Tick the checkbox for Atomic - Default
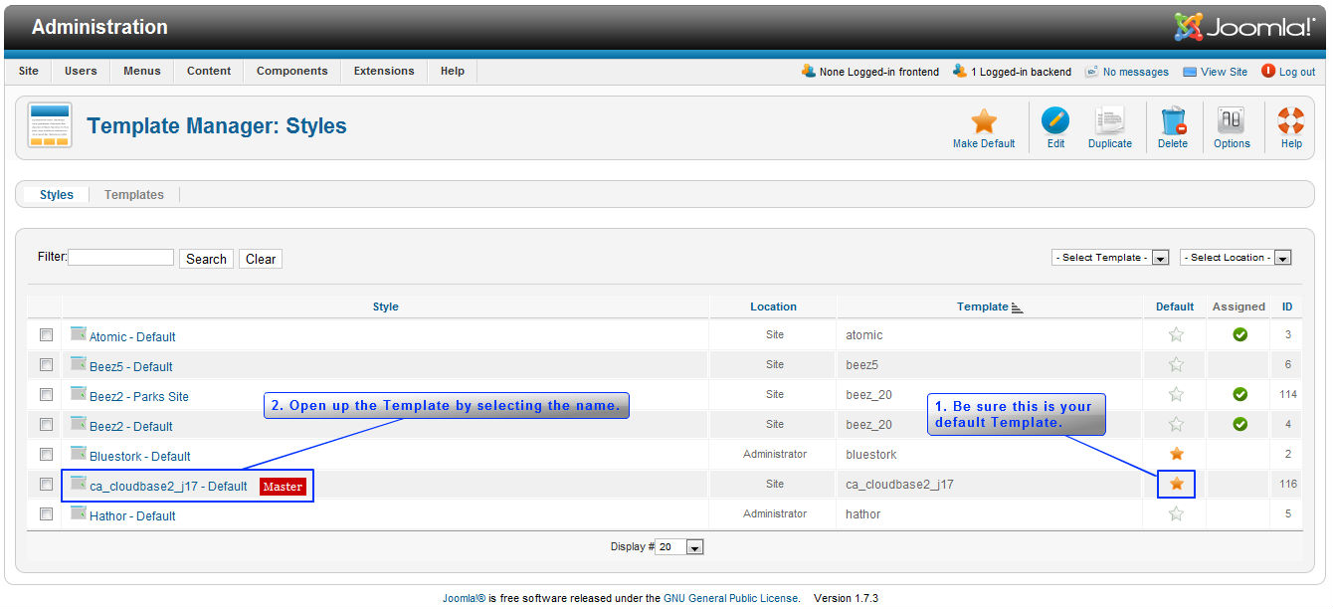This screenshot has height=609, width=1333. click(46, 335)
